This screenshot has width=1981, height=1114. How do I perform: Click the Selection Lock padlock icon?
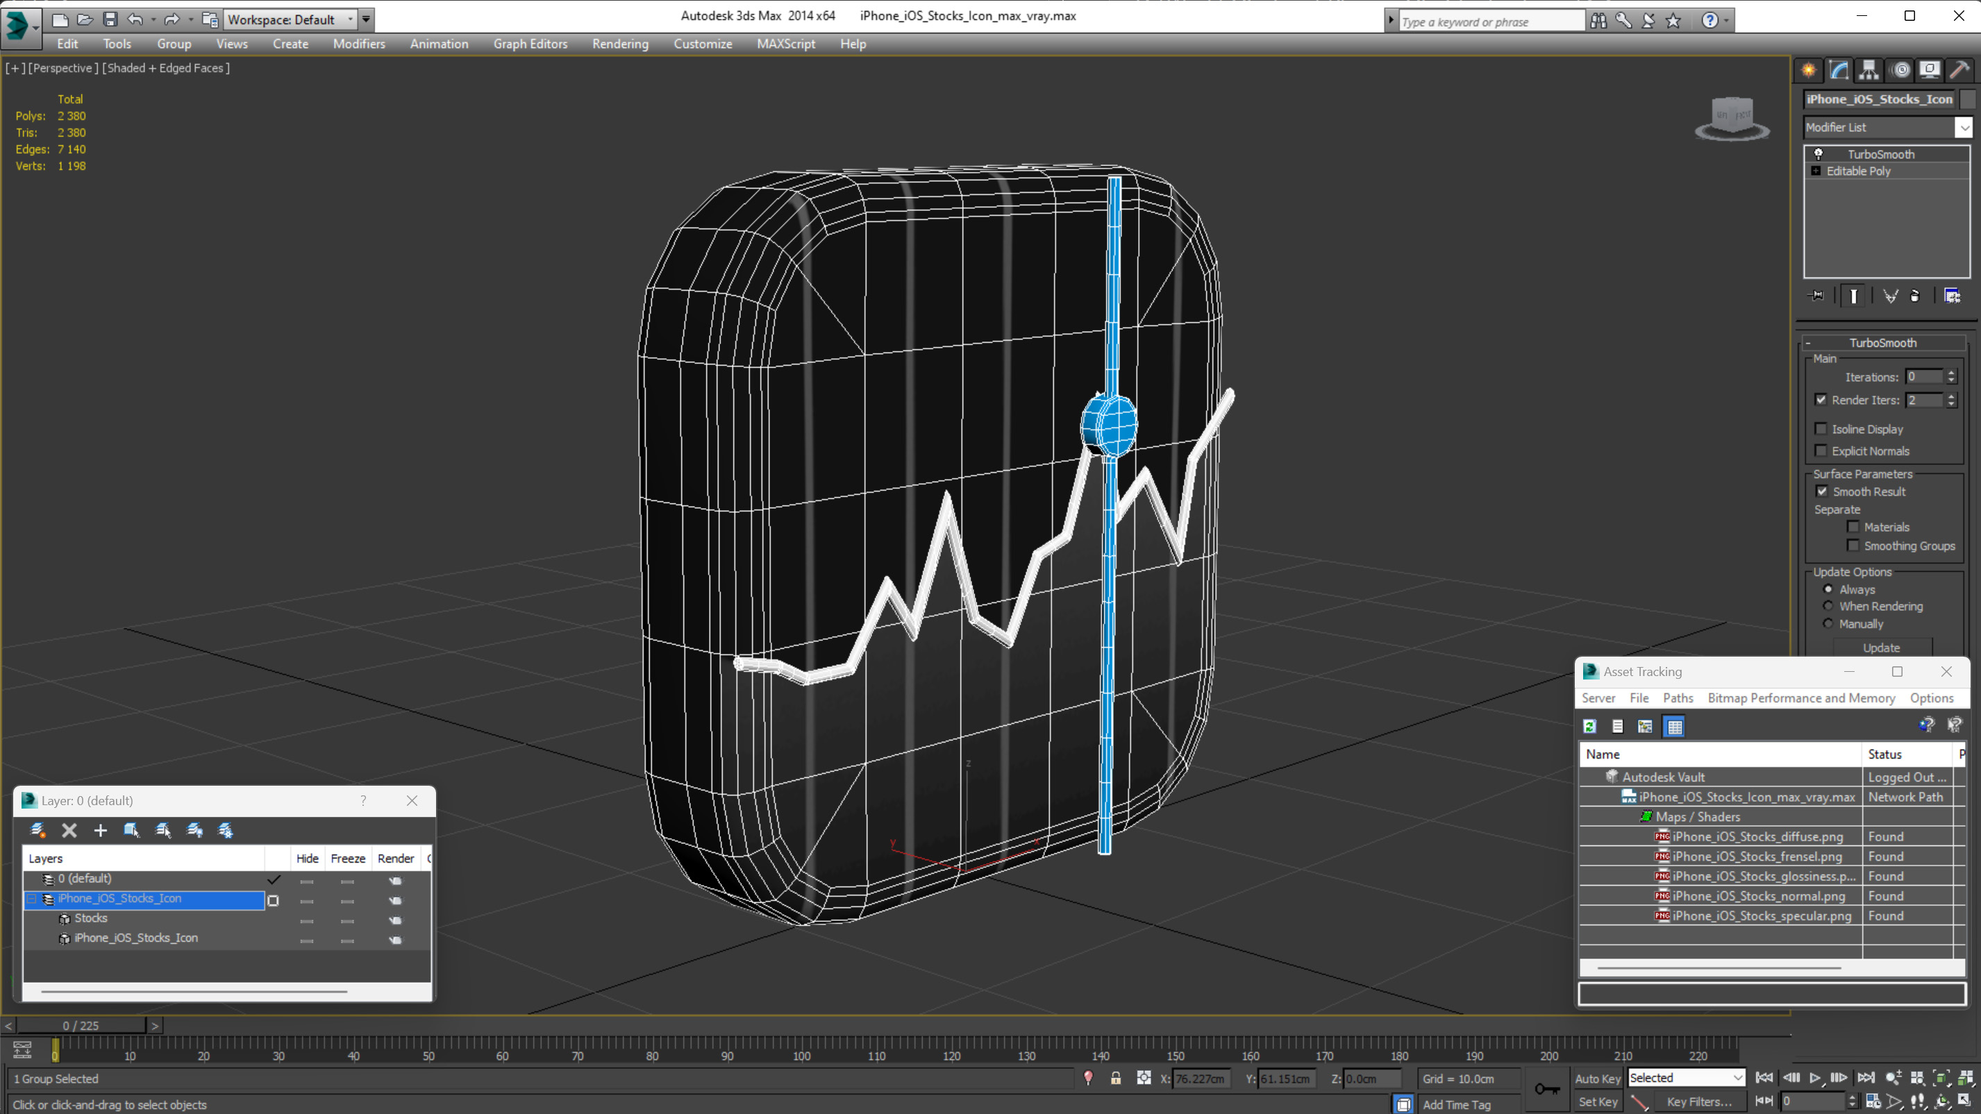pos(1115,1078)
